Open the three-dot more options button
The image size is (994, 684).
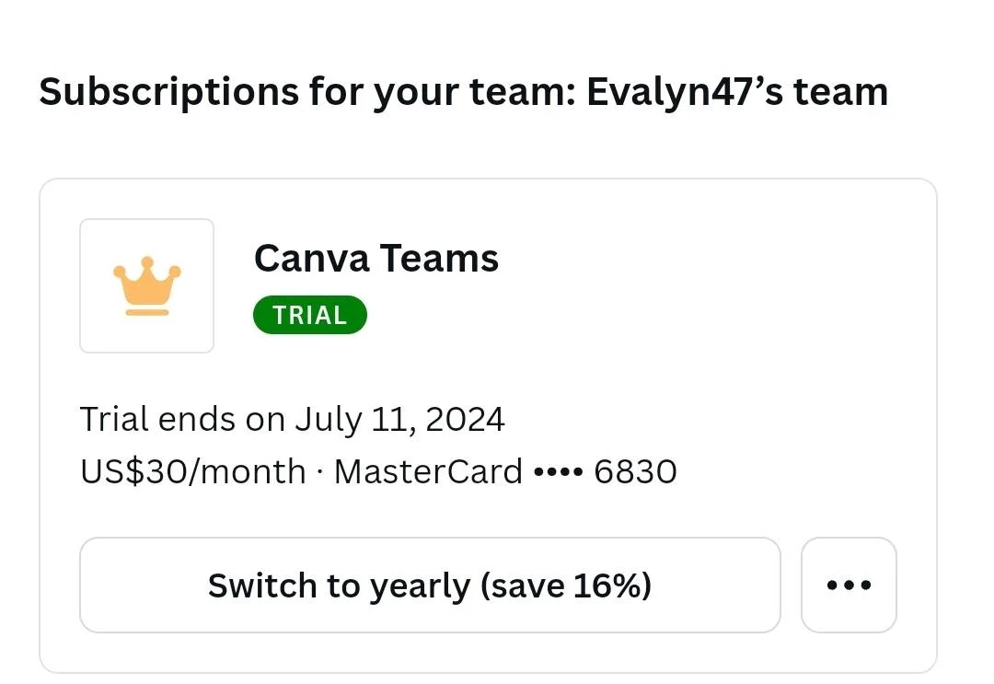click(x=849, y=585)
